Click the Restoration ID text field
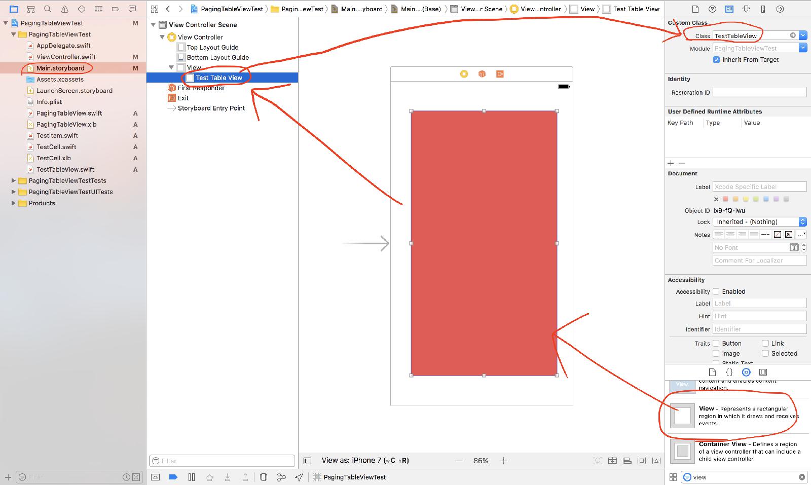811x485 pixels. 759,93
